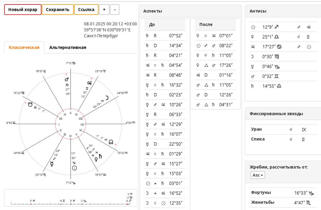Select the Mercury glyph in the chart wheel
Viewport: 321px width, 210px height.
click(x=52, y=164)
